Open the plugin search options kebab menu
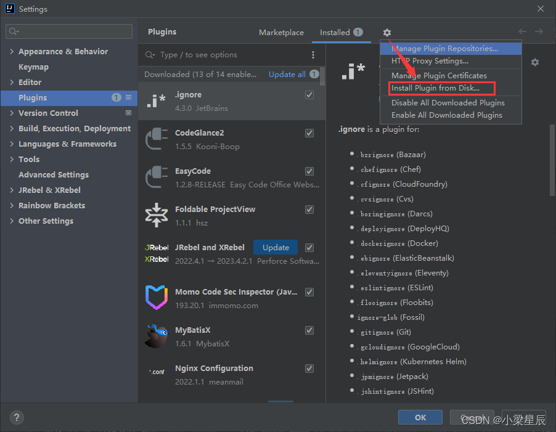The height and width of the screenshot is (432, 556). (313, 55)
